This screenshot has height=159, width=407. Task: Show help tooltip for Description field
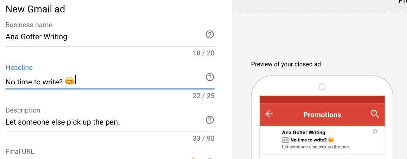point(210,120)
